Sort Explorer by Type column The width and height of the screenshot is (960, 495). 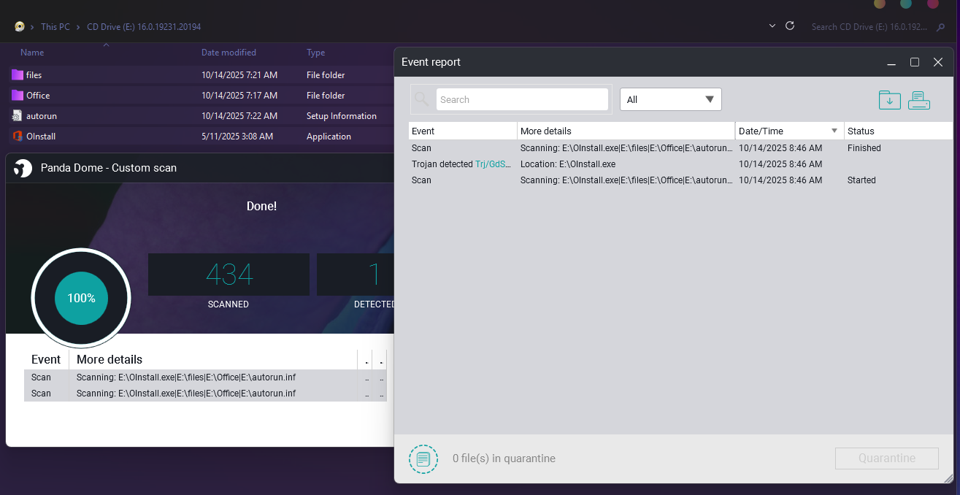316,53
